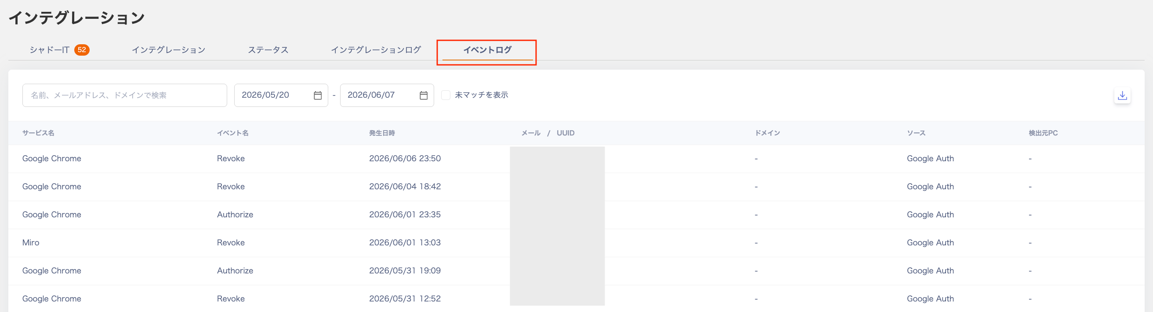Select the イベントログ tab
1153x312 pixels.
pos(487,50)
